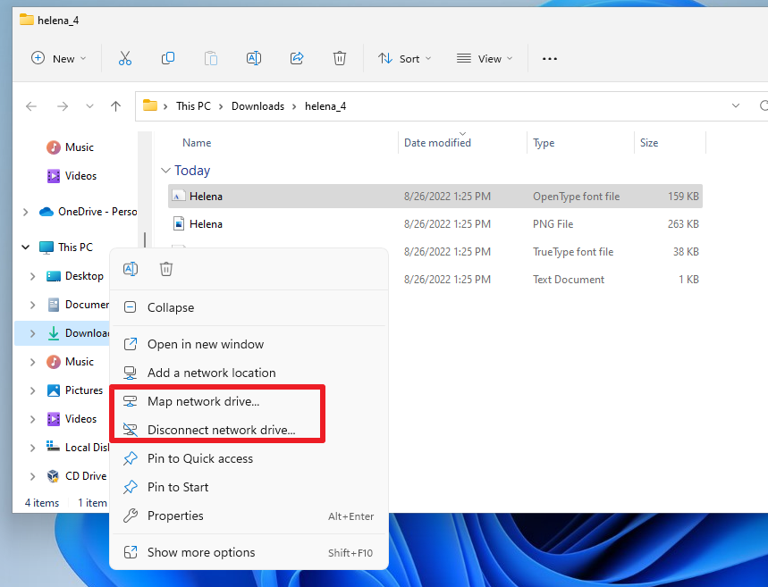This screenshot has height=587, width=768.
Task: Navigate to Downloads via breadcrumb
Action: coord(257,105)
